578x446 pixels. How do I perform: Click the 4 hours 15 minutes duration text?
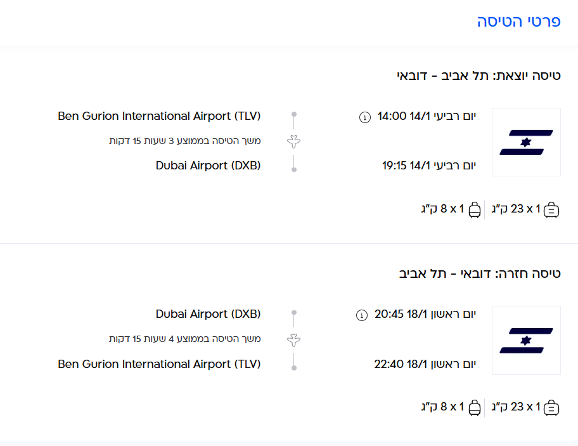point(184,339)
